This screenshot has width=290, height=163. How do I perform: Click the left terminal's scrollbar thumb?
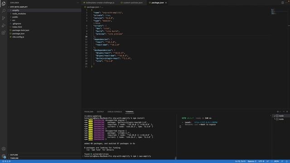tap(176, 158)
